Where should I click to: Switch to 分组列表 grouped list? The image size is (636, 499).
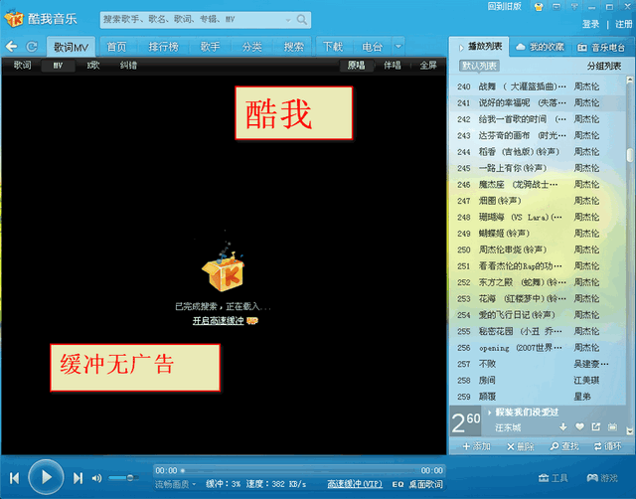pos(604,66)
